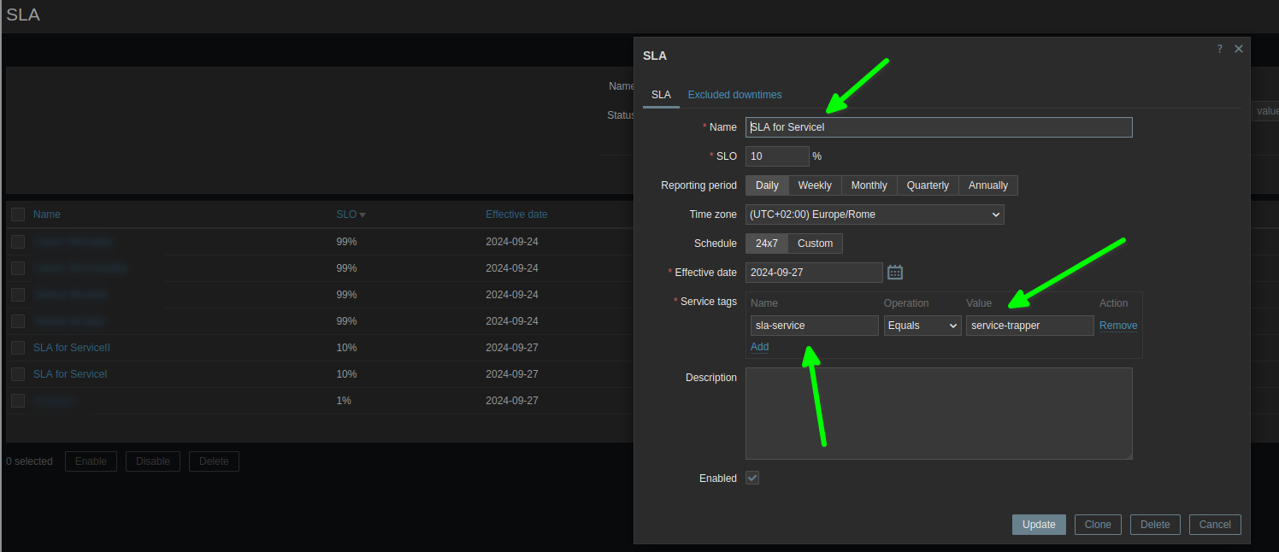This screenshot has width=1279, height=552.
Task: Set reporting period to Weekly
Action: pyautogui.click(x=814, y=185)
